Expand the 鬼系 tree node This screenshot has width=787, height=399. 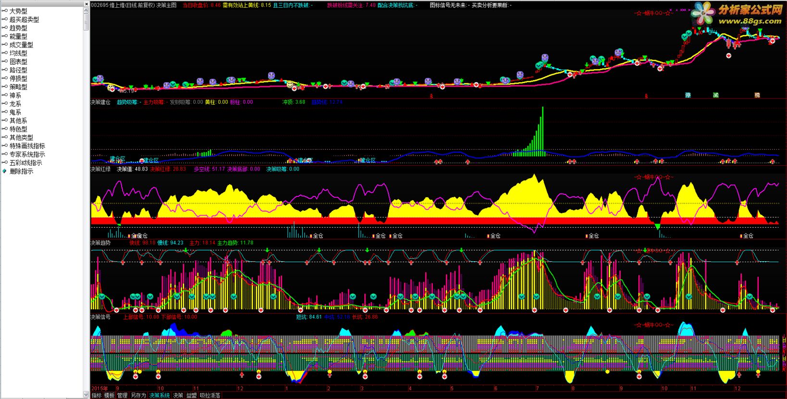point(15,112)
